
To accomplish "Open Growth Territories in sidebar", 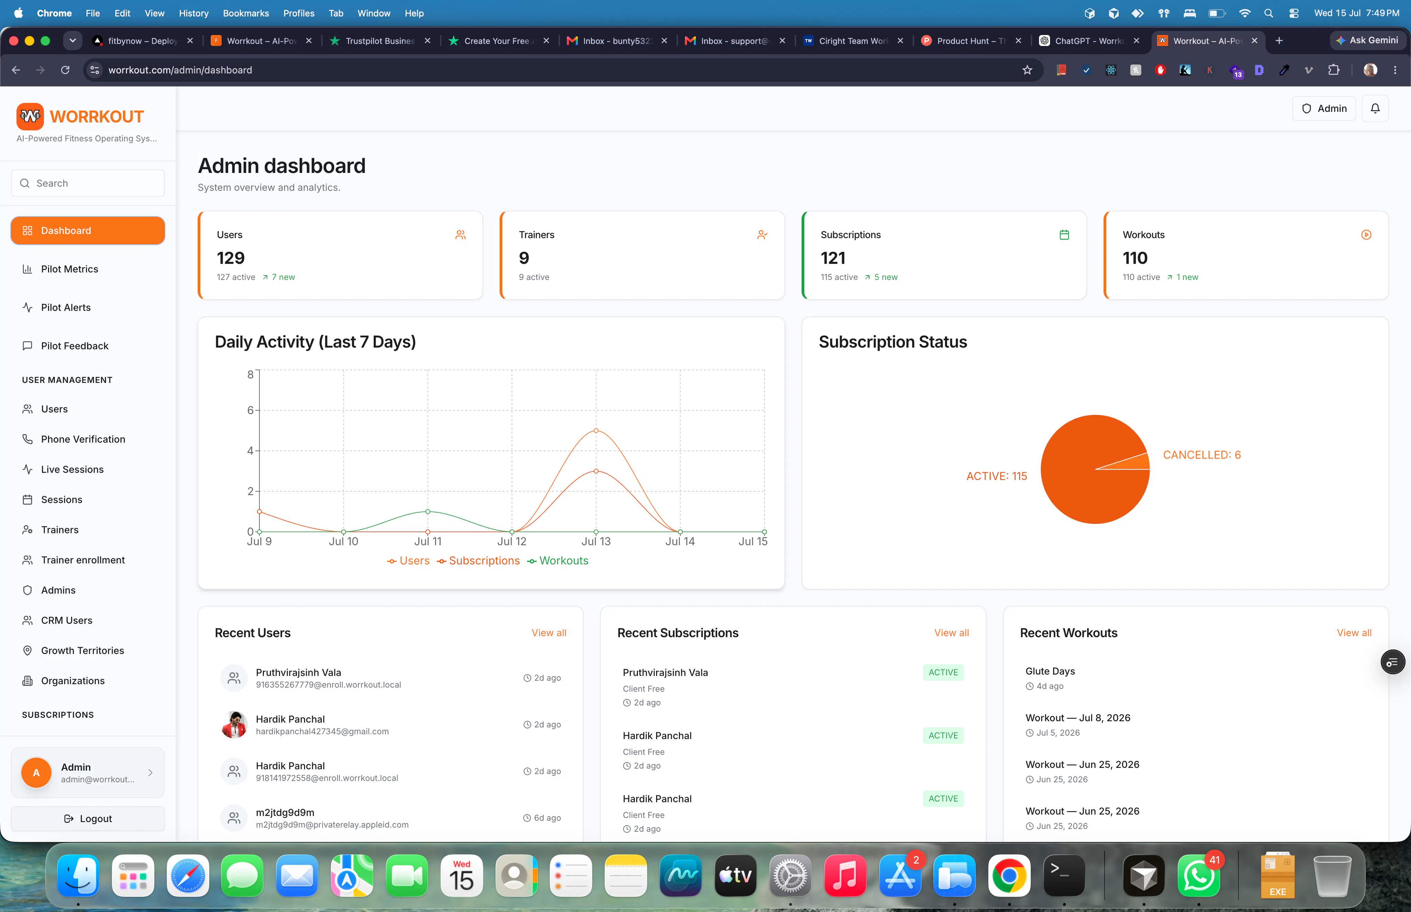I will click(88, 650).
